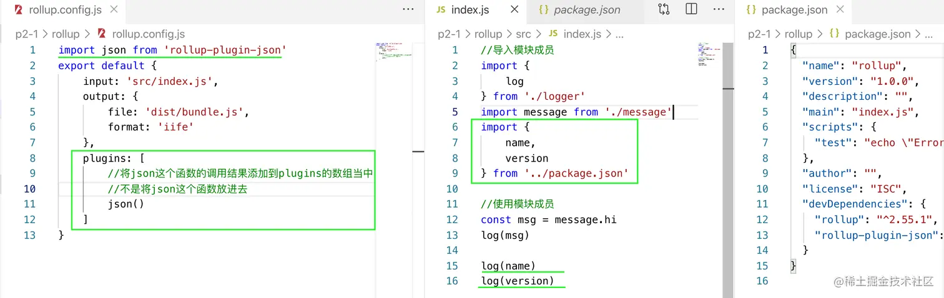Close the package.json tab in rightmost group
944x298 pixels.
coord(840,9)
